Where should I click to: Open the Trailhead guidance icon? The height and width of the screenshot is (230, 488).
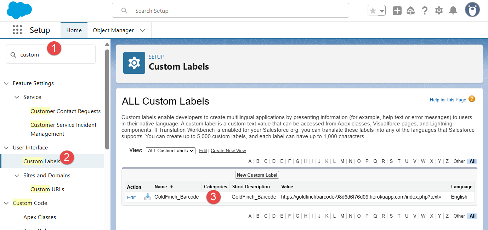pyautogui.click(x=411, y=11)
